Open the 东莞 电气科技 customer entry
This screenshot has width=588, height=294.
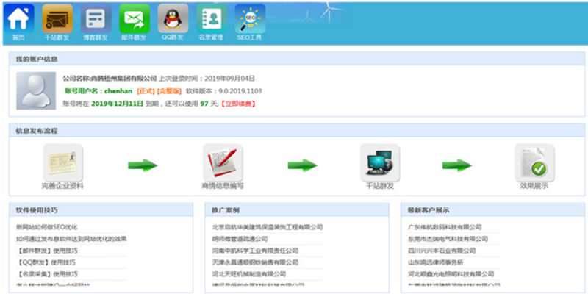(448, 239)
